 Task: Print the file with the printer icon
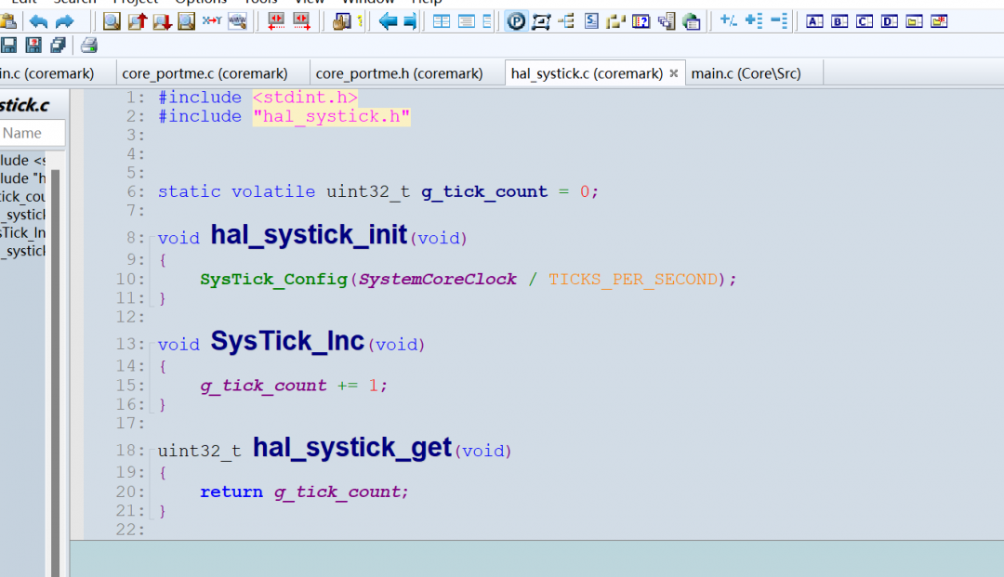click(x=89, y=46)
